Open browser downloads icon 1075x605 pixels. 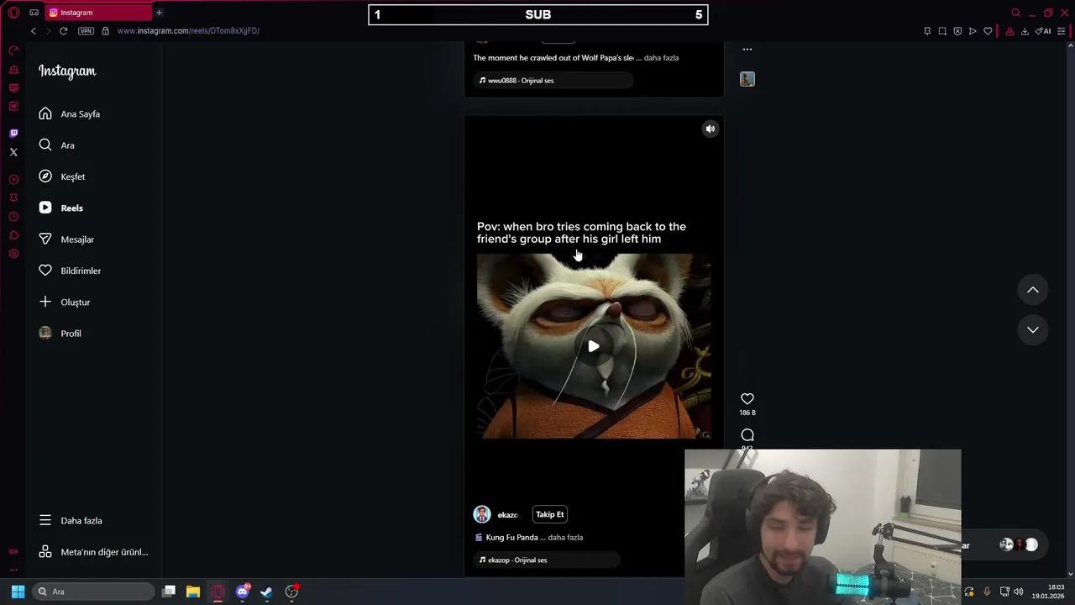pyautogui.click(x=1025, y=31)
